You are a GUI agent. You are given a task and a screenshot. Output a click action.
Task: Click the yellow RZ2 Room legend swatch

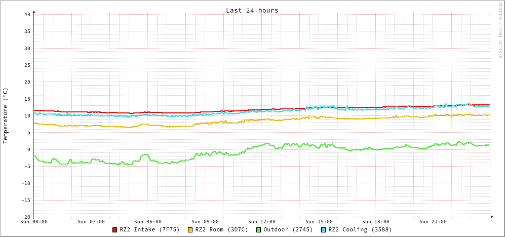coord(190,230)
